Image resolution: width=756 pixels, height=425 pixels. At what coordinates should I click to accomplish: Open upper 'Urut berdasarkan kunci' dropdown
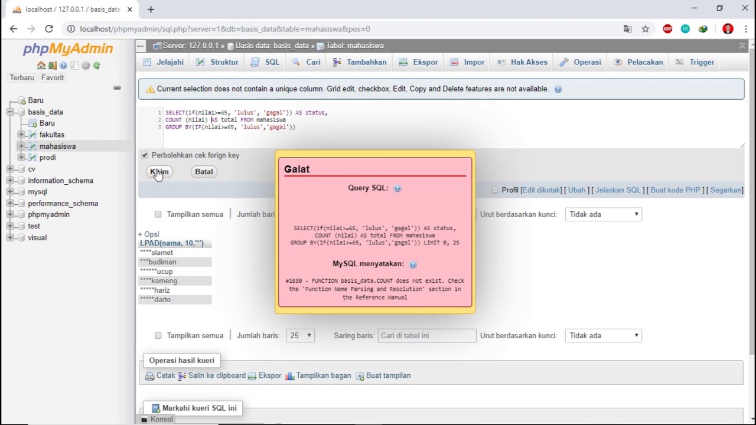point(603,214)
